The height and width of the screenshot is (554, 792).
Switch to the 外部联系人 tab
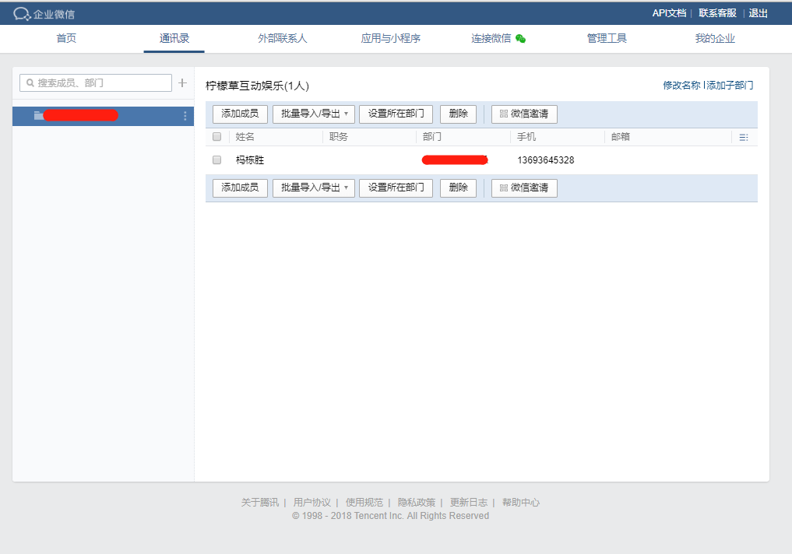(283, 39)
